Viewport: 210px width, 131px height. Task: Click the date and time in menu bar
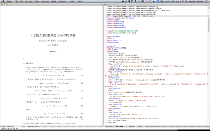click(179, 1)
